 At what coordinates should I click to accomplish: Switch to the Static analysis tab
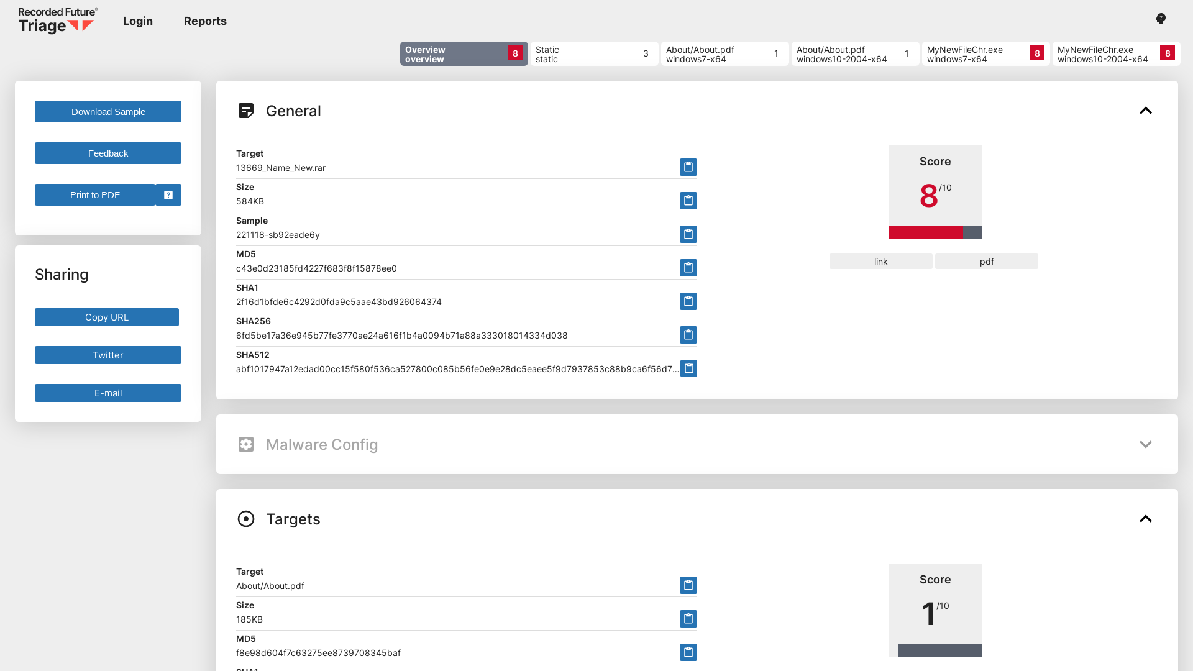594,54
